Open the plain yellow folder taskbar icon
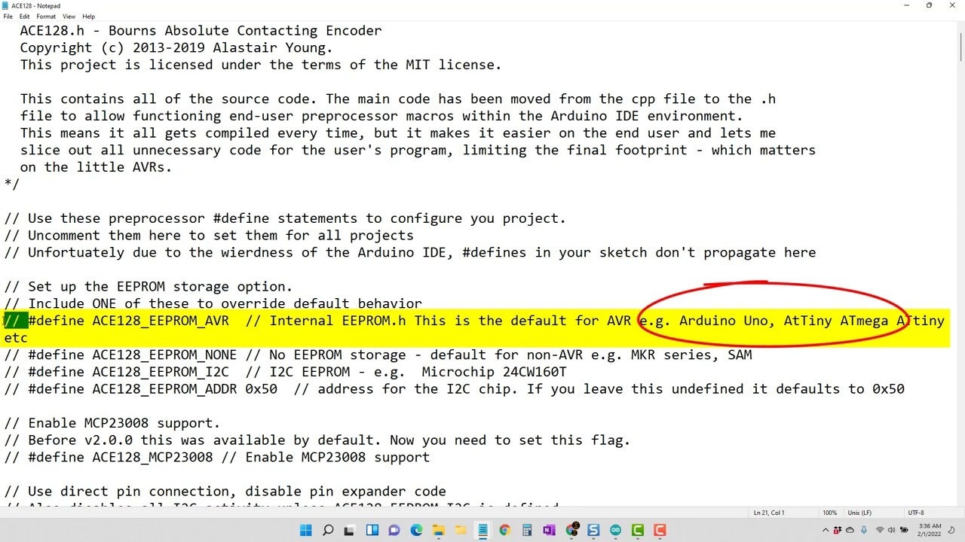 461,531
